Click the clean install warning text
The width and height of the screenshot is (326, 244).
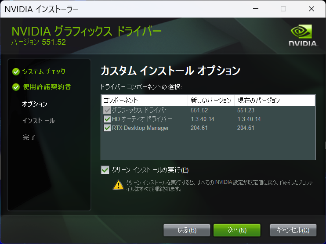[x=219, y=186]
